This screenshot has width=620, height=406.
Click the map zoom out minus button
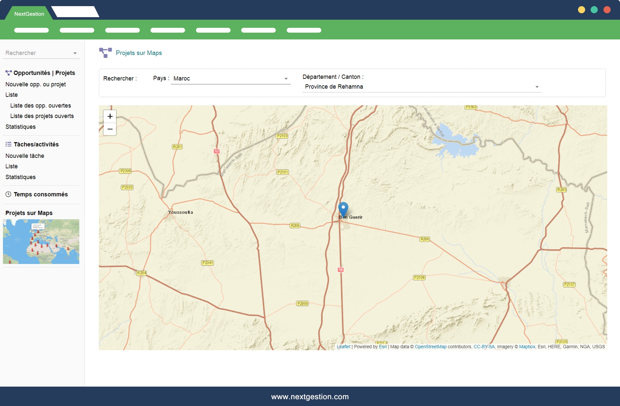110,129
